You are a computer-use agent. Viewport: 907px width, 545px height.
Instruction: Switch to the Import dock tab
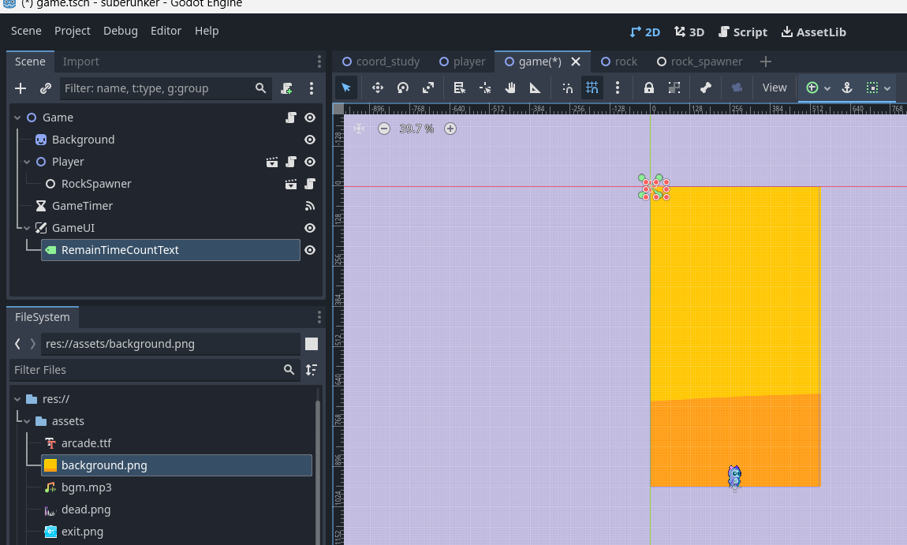pyautogui.click(x=80, y=62)
